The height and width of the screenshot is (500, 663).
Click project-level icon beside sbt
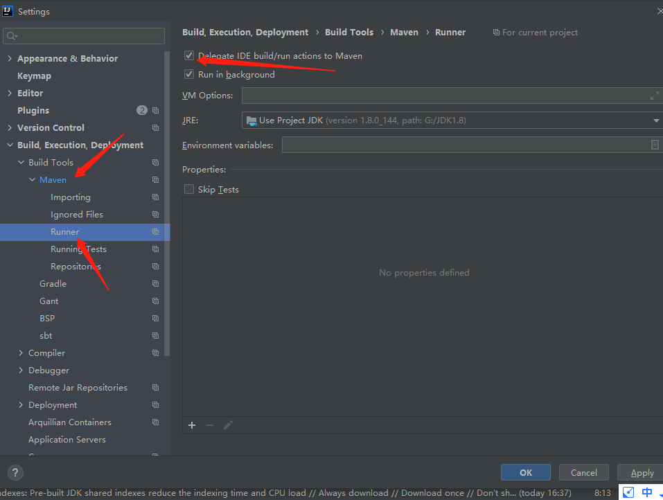click(x=156, y=336)
